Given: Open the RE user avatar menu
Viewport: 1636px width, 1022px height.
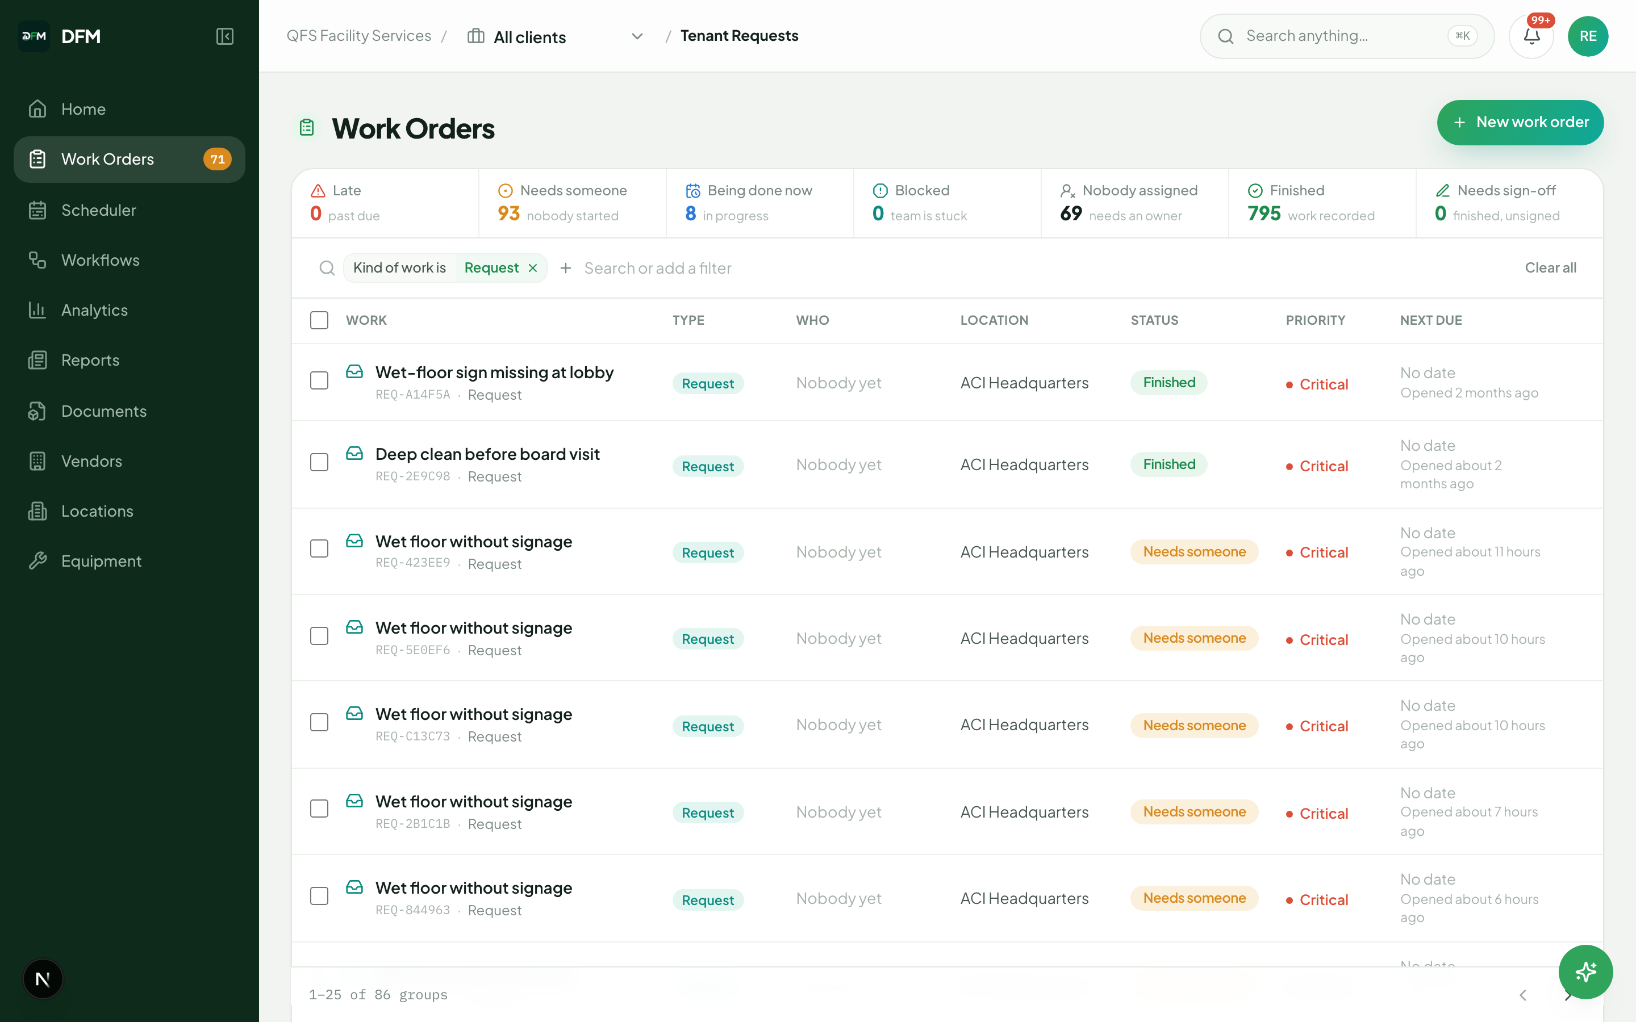Looking at the screenshot, I should click(x=1588, y=36).
